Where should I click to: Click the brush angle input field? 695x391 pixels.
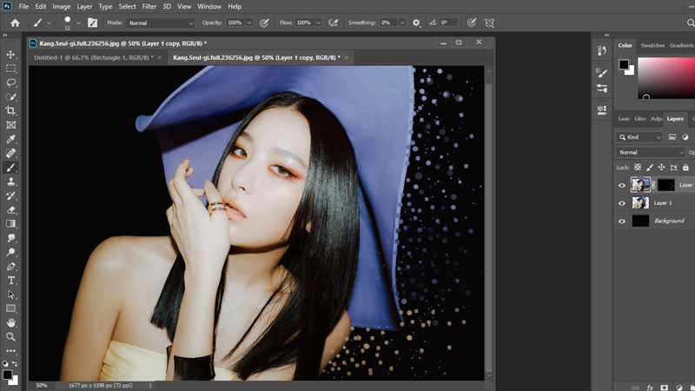pyautogui.click(x=448, y=23)
